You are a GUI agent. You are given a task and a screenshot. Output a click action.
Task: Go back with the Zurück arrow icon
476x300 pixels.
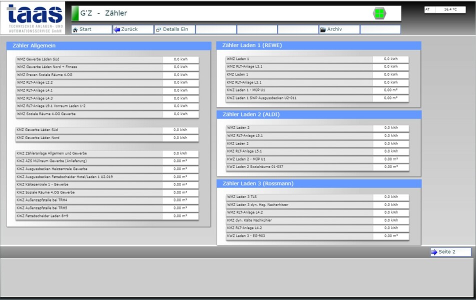tap(117, 29)
